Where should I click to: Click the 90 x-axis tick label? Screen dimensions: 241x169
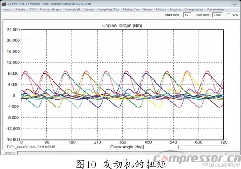coord(47,142)
